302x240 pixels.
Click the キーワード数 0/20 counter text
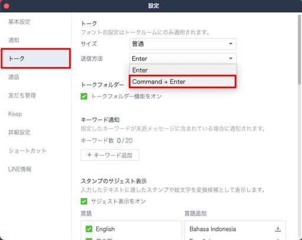point(107,140)
